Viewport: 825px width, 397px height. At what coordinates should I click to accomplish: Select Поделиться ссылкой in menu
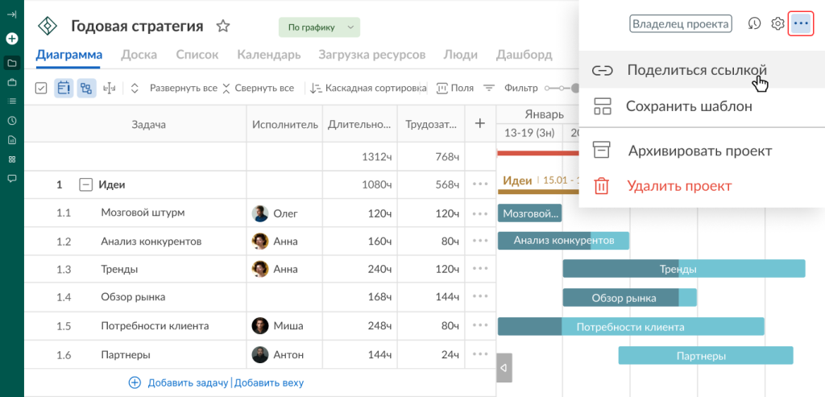tap(702, 70)
